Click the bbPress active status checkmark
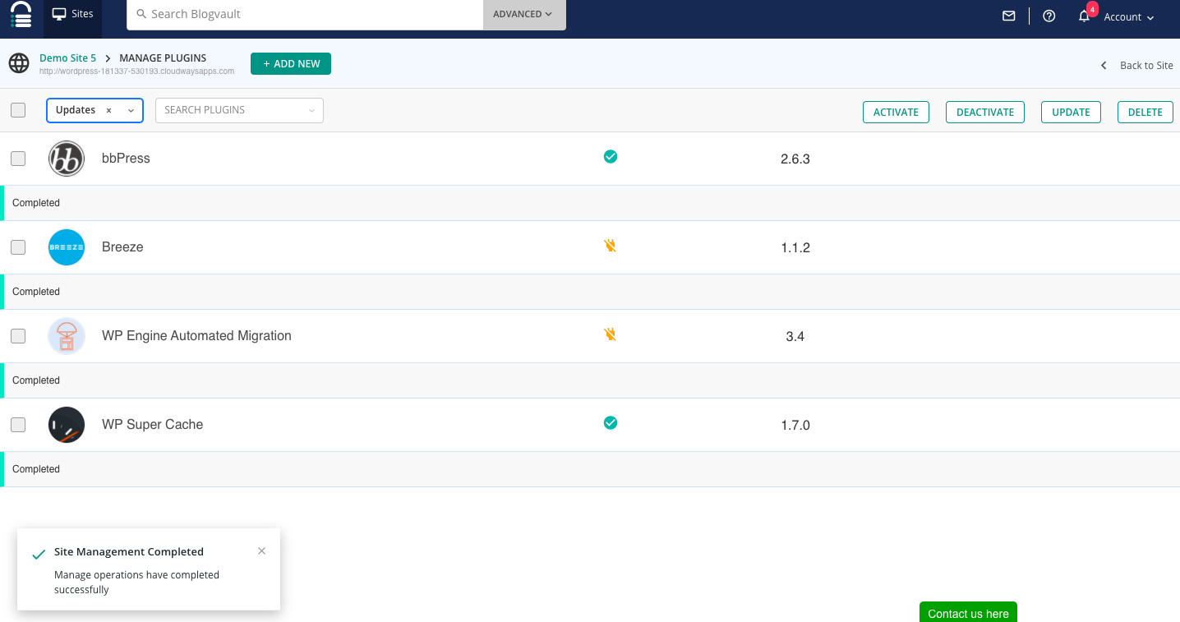The height and width of the screenshot is (622, 1180). [x=611, y=156]
